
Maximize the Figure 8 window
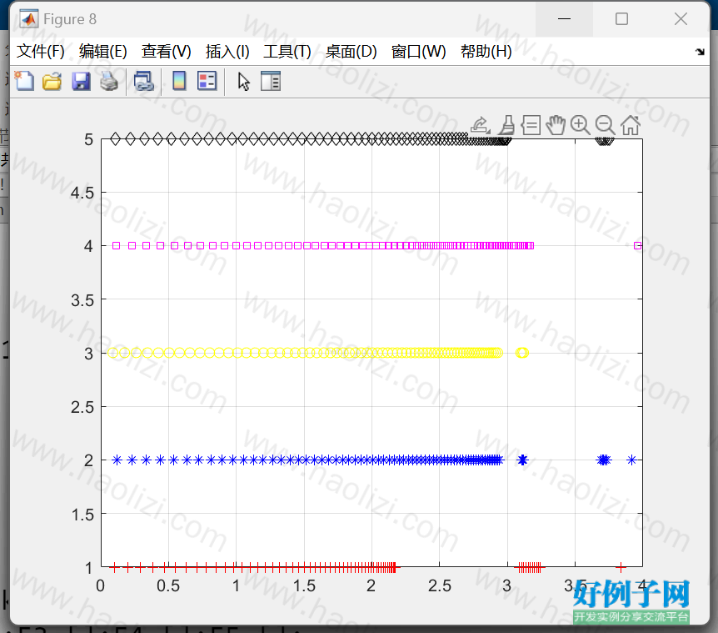621,19
